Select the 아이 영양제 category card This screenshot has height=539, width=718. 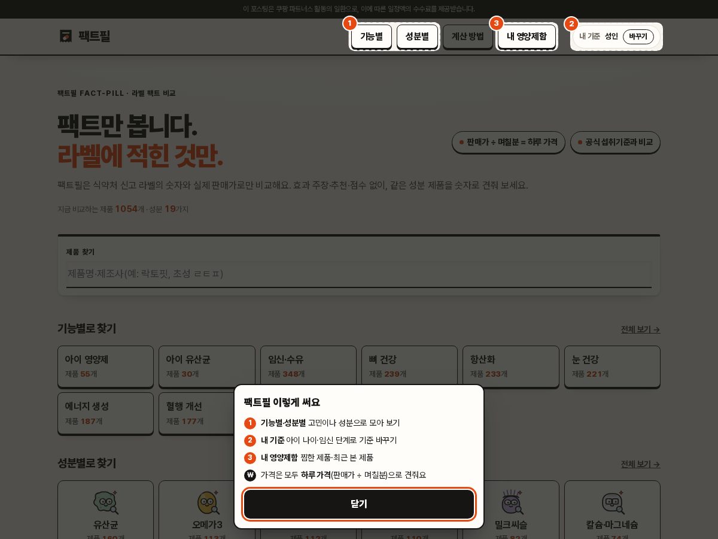pos(105,367)
